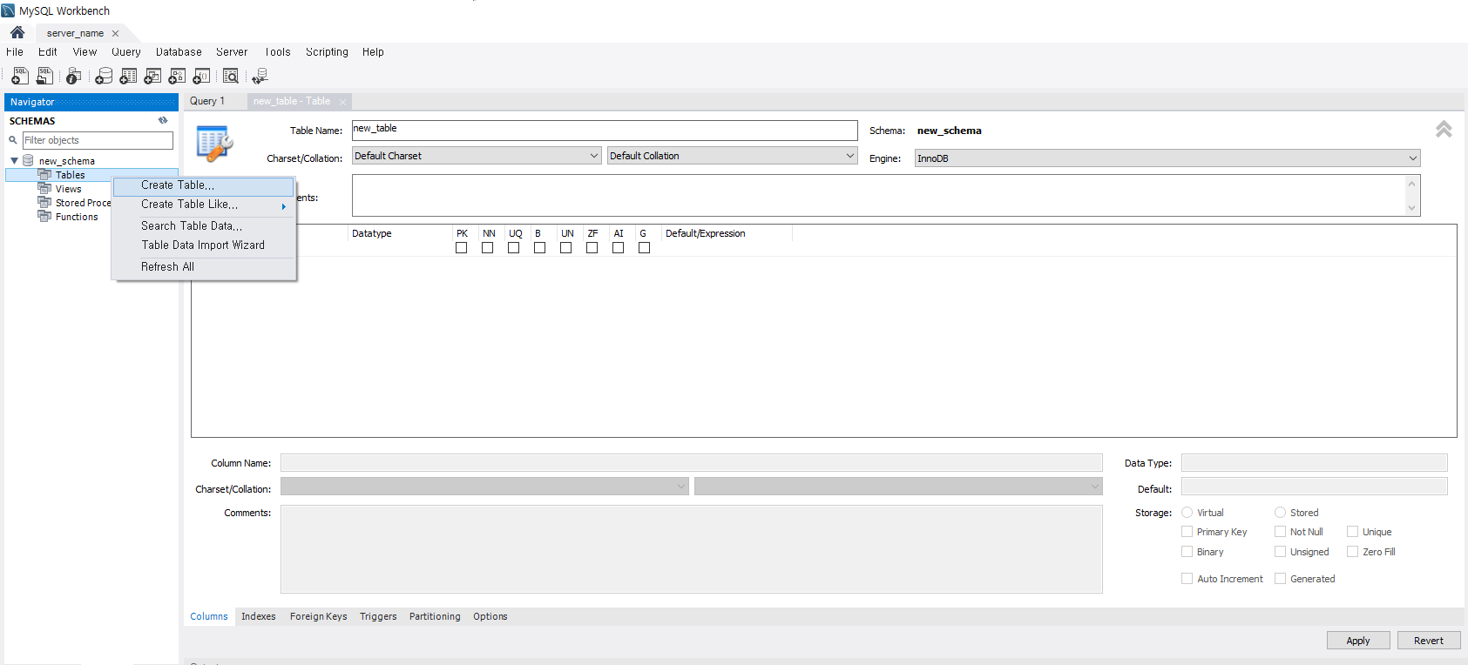Open the schema inspector icon

[74, 77]
